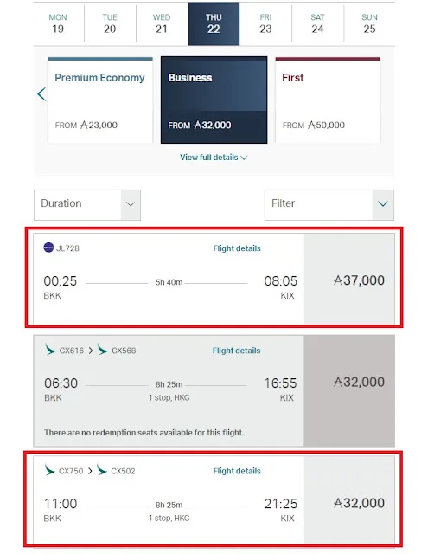
Task: Click the Cathay logo beside CX568
Action: tap(102, 350)
